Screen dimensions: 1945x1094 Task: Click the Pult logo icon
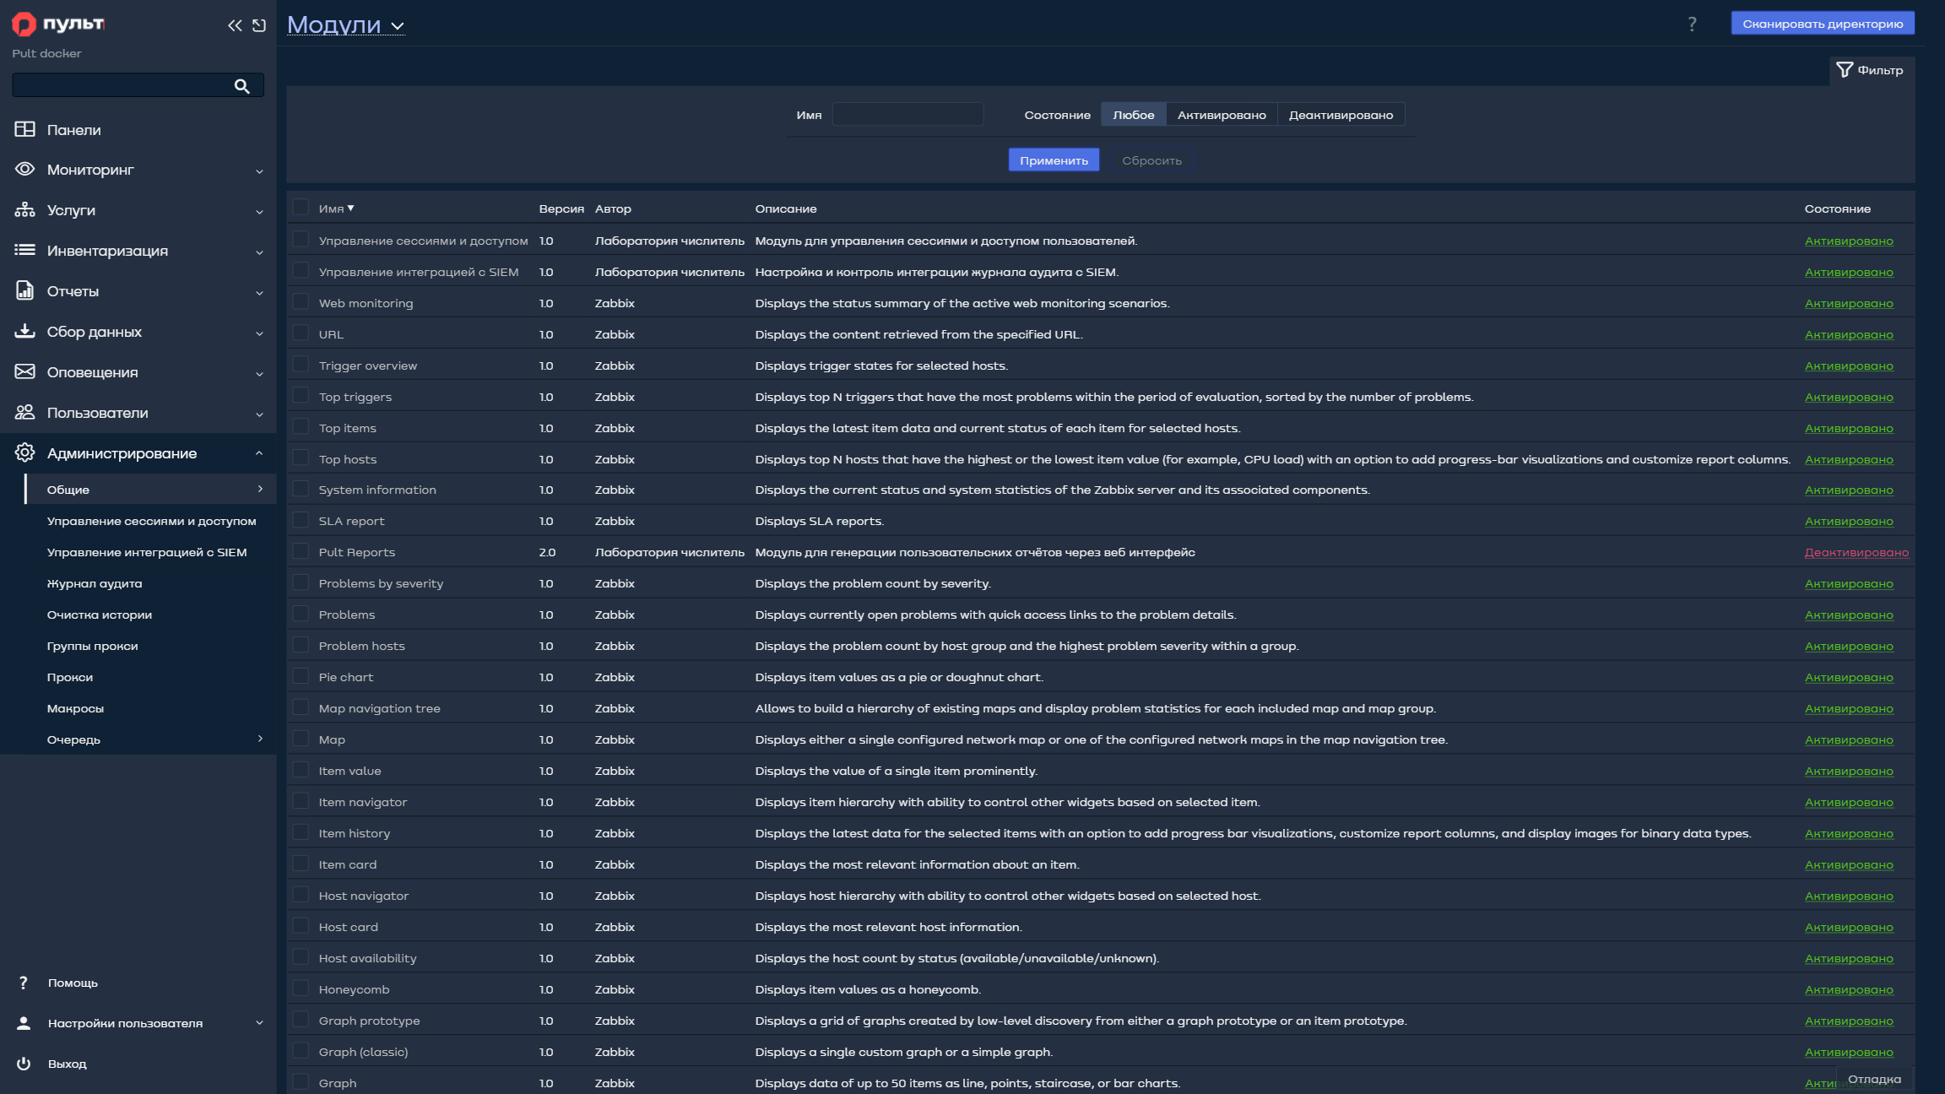click(x=24, y=24)
